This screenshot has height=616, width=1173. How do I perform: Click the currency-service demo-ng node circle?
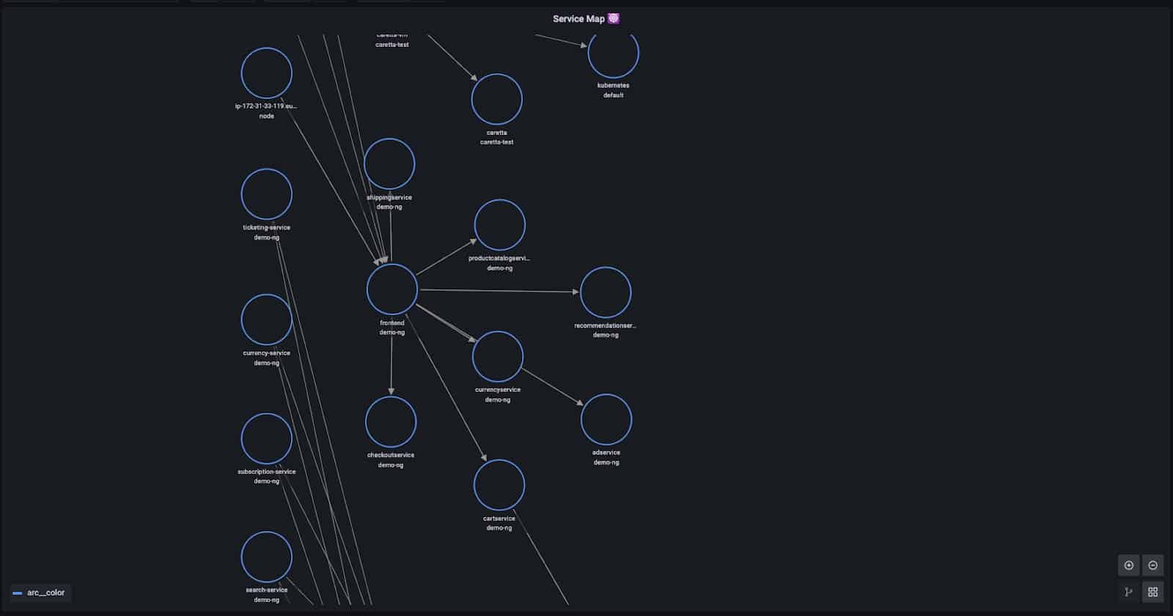coord(267,320)
